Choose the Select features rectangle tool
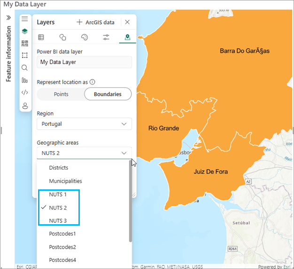This screenshot has height=269, width=294. (25, 55)
